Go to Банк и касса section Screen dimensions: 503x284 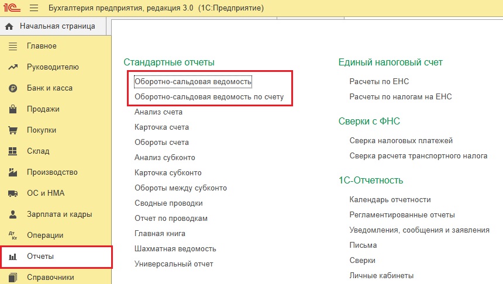point(50,88)
